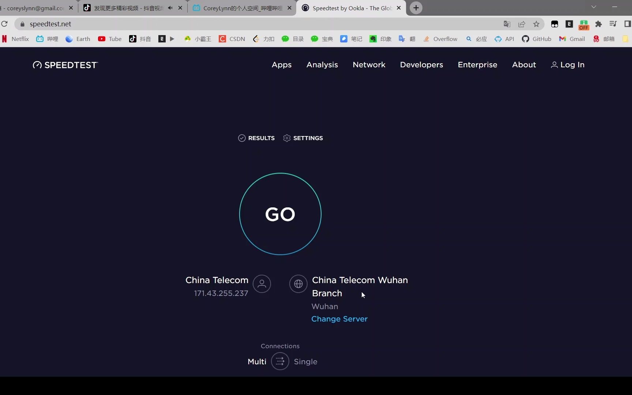Viewport: 632px width, 395px height.
Task: Open the API bookmark
Action: click(x=504, y=39)
